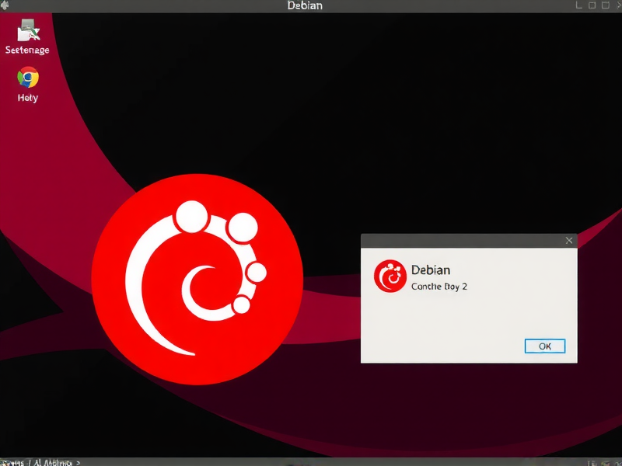Expand the ">" chevron on the bottom taskbar
This screenshot has height=466, width=622.
(78, 461)
